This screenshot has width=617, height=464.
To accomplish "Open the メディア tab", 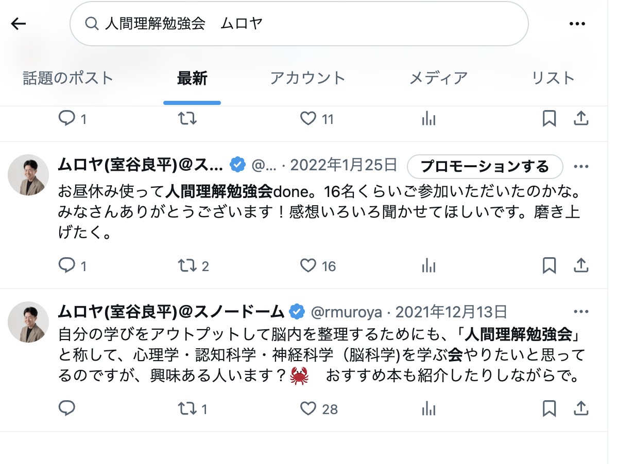I will (x=438, y=77).
